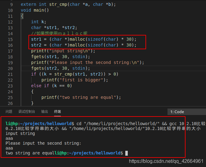Click the //如果想使用malloc呢 comment
Screen dimensions: 206x167
[59, 33]
